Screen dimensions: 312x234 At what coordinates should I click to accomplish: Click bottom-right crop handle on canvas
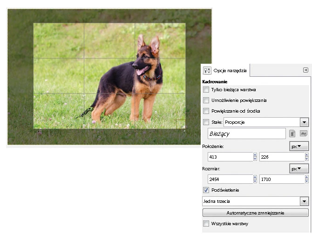coord(181,124)
